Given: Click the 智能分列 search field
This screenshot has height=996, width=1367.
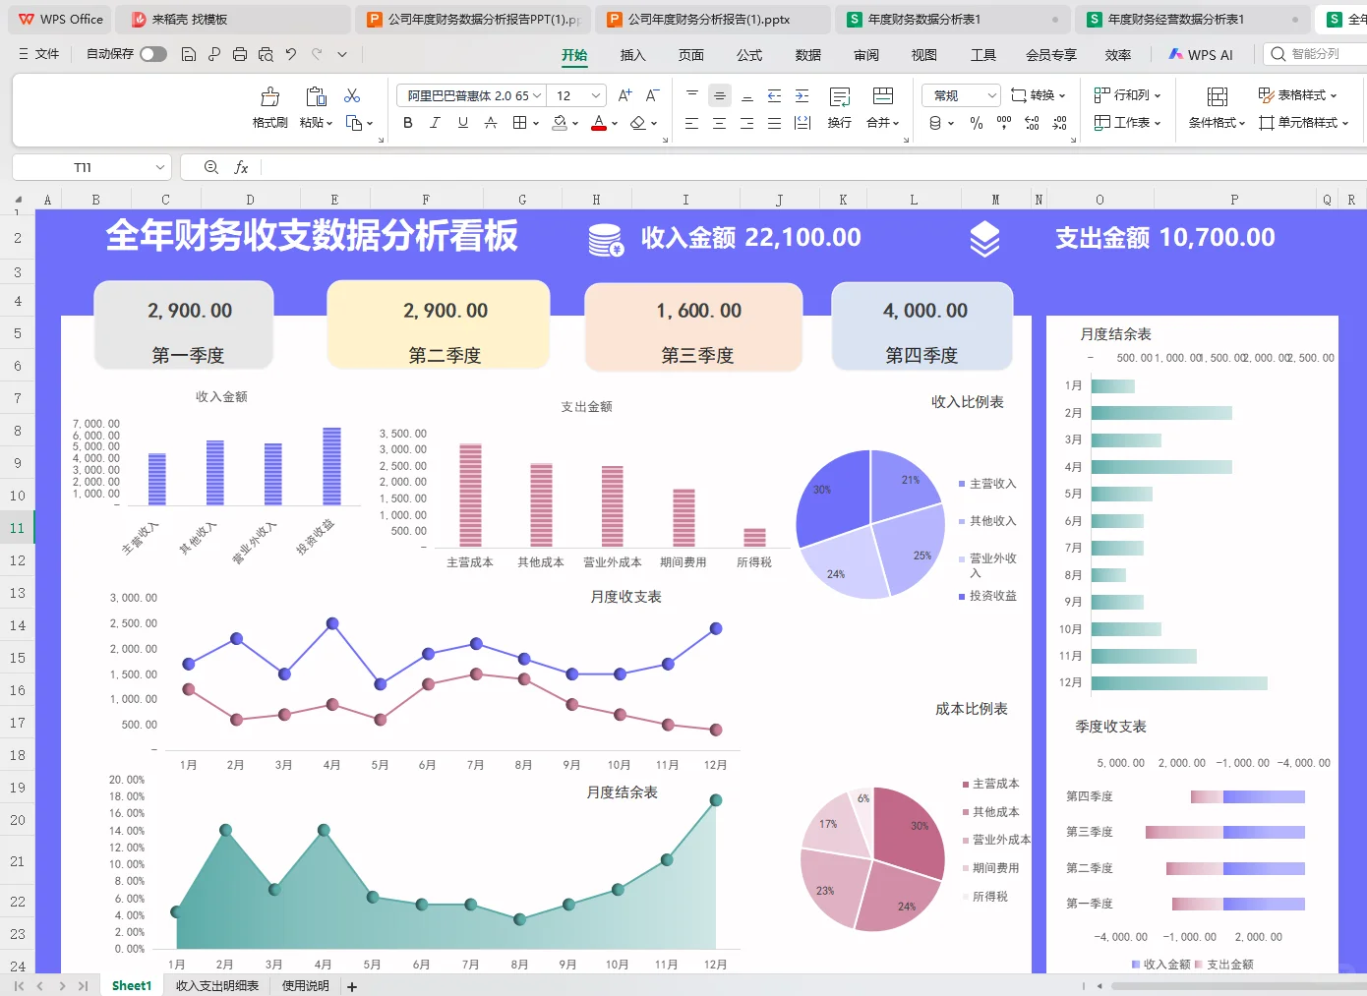Looking at the screenshot, I should point(1315,54).
